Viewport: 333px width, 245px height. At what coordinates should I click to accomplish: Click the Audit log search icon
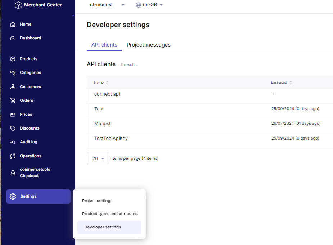pos(13,142)
